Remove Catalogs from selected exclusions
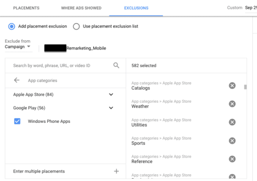257x181 pixels. [232, 85]
